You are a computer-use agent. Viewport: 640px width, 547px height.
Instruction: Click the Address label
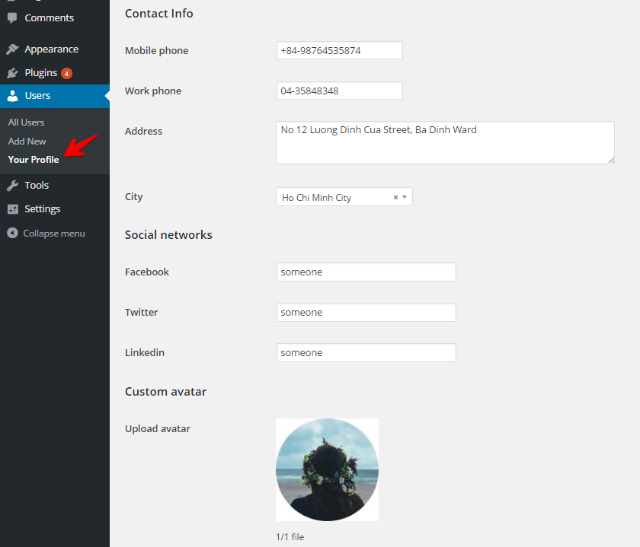point(143,132)
